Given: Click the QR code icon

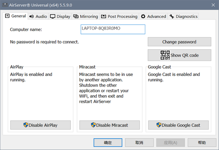Looking at the screenshot, I should (x=165, y=55).
